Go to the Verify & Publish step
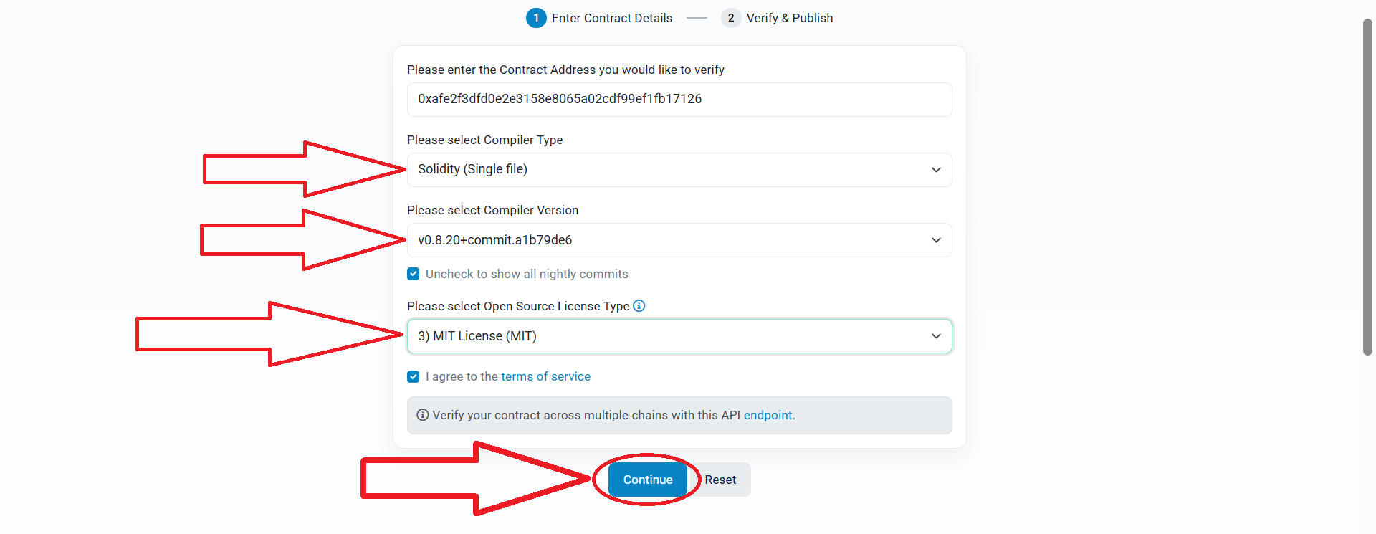The height and width of the screenshot is (534, 1376). click(790, 18)
